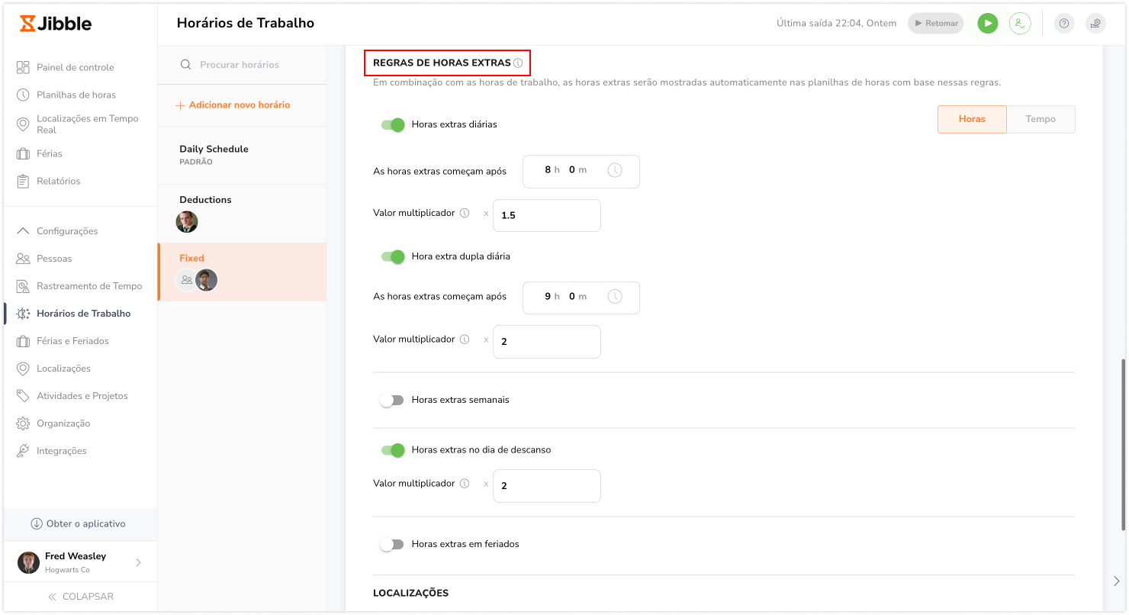
Task: Open the help question mark icon
Action: coord(1064,24)
